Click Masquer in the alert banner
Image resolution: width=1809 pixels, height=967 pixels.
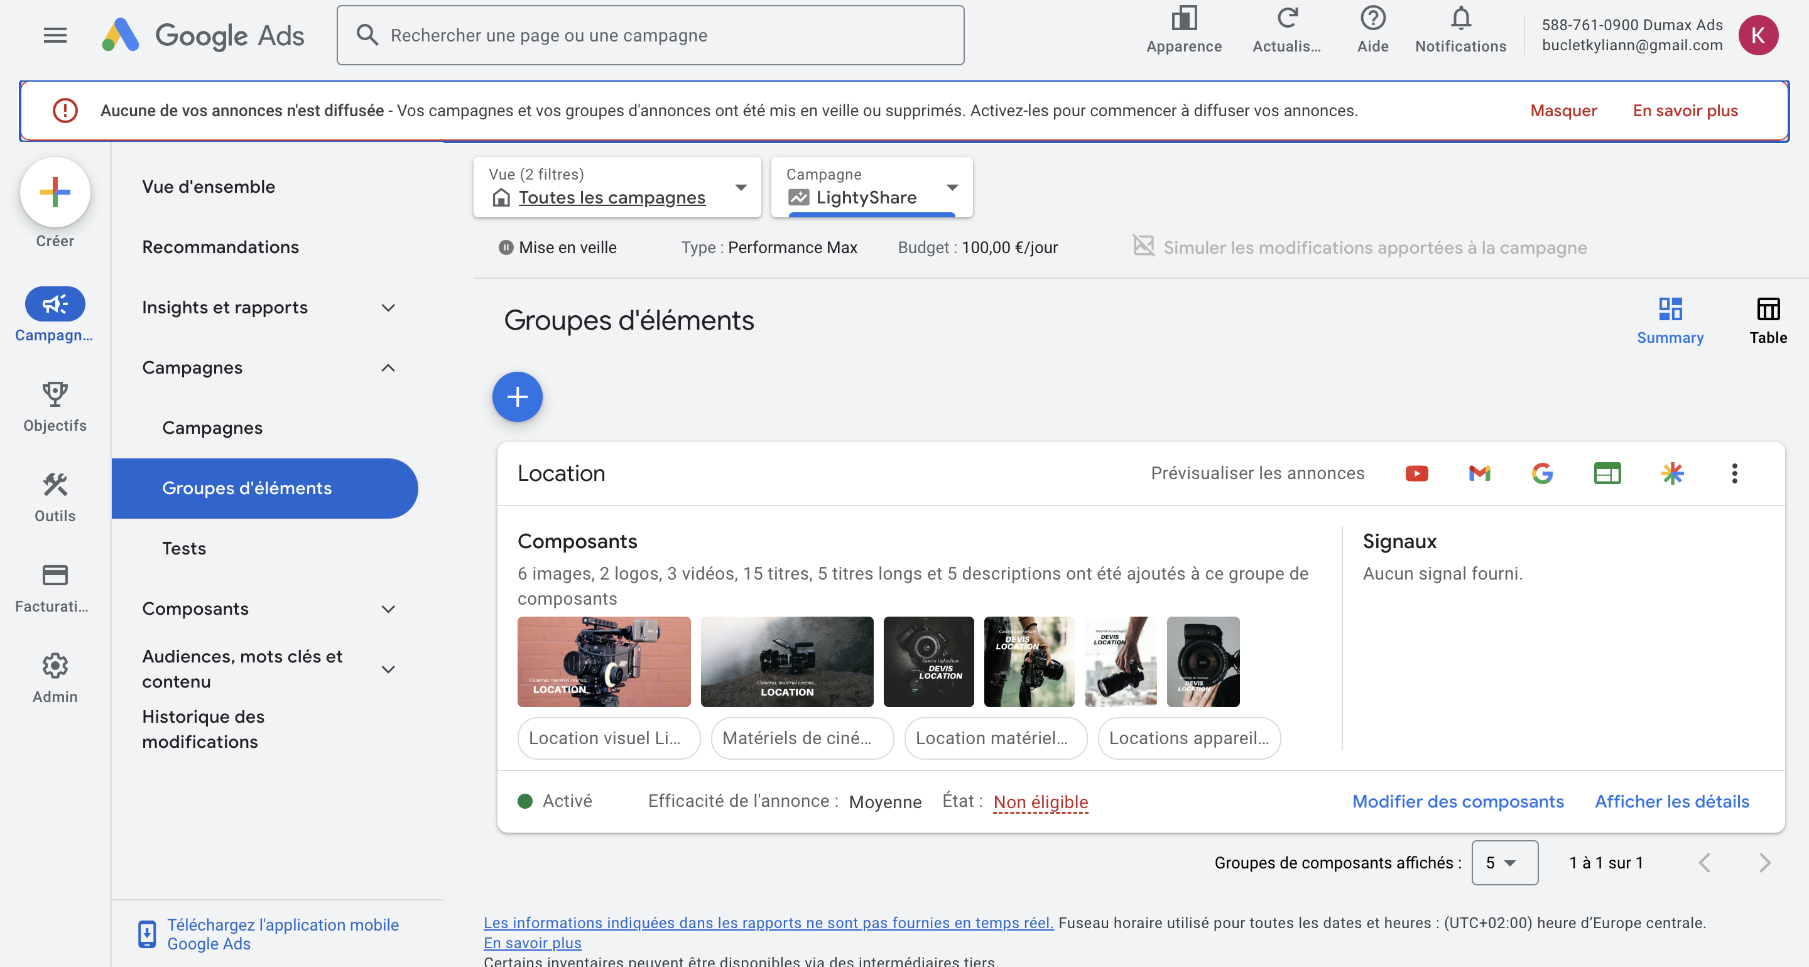1563,111
